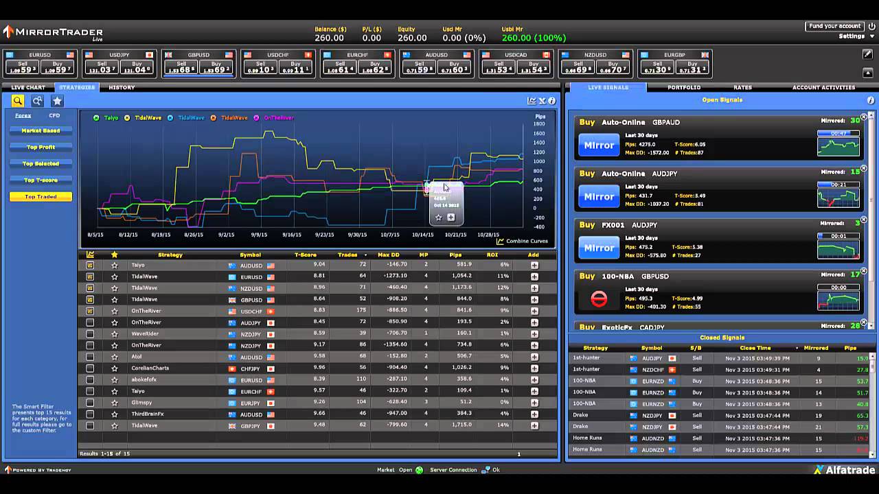Sort strategies by T-Score column
This screenshot has width=879, height=494.
pyautogui.click(x=306, y=255)
